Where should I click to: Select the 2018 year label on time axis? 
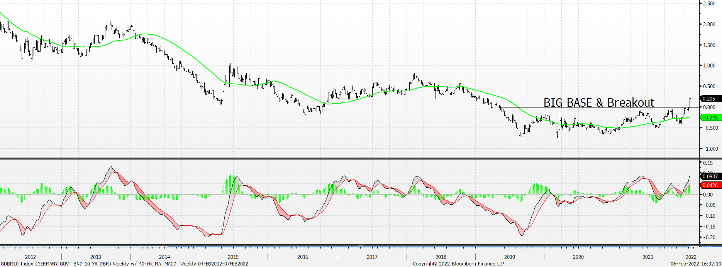pyautogui.click(x=441, y=257)
